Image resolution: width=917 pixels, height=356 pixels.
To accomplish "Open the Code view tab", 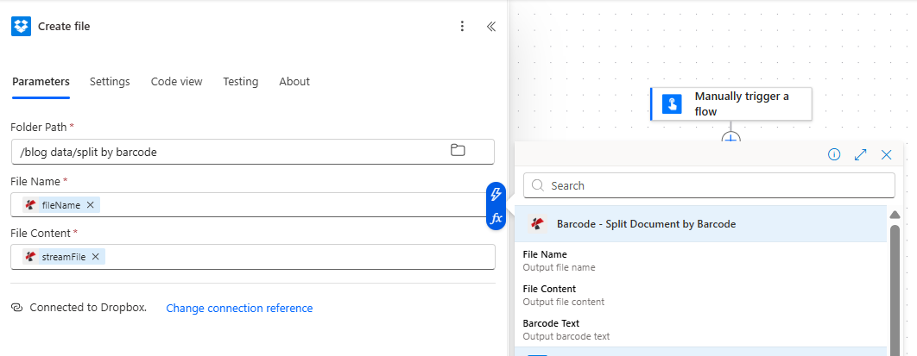I will point(176,82).
